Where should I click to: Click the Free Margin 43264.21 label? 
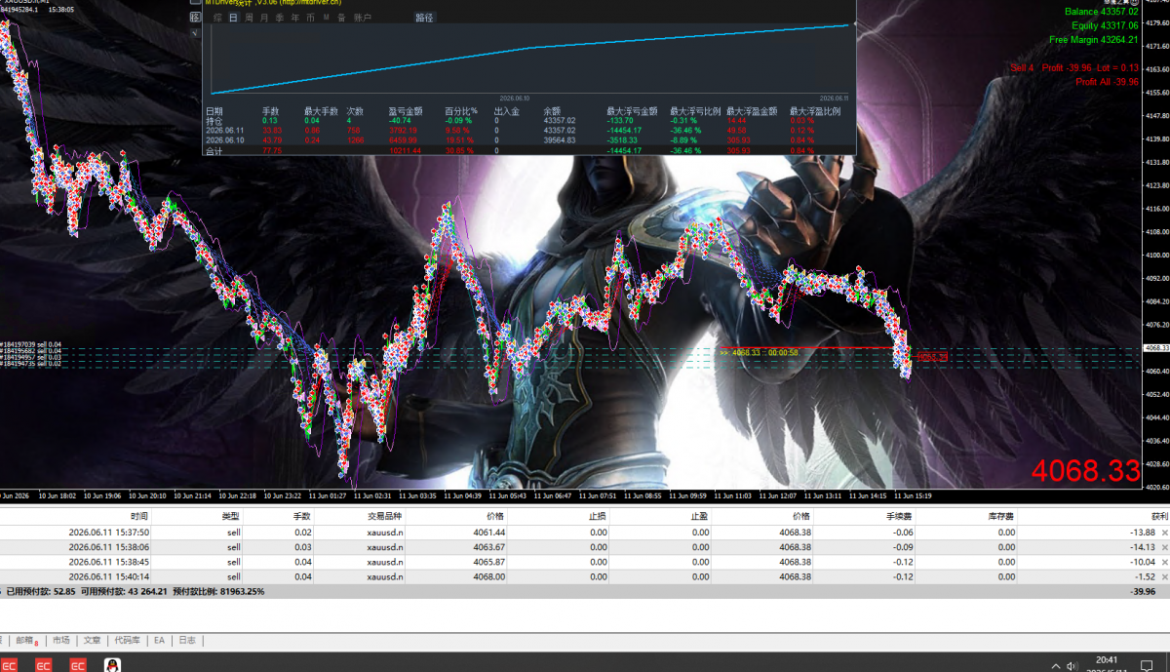click(x=1094, y=40)
